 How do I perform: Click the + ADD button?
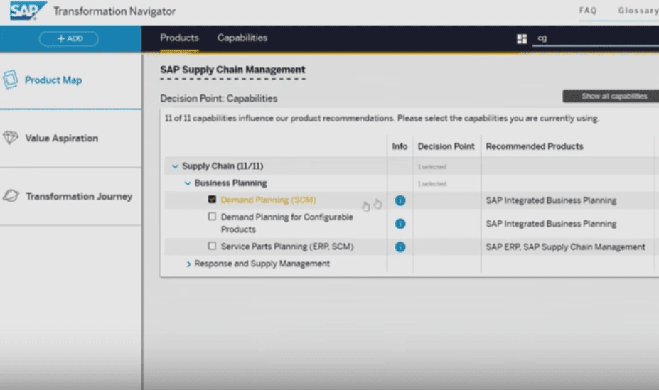point(69,38)
